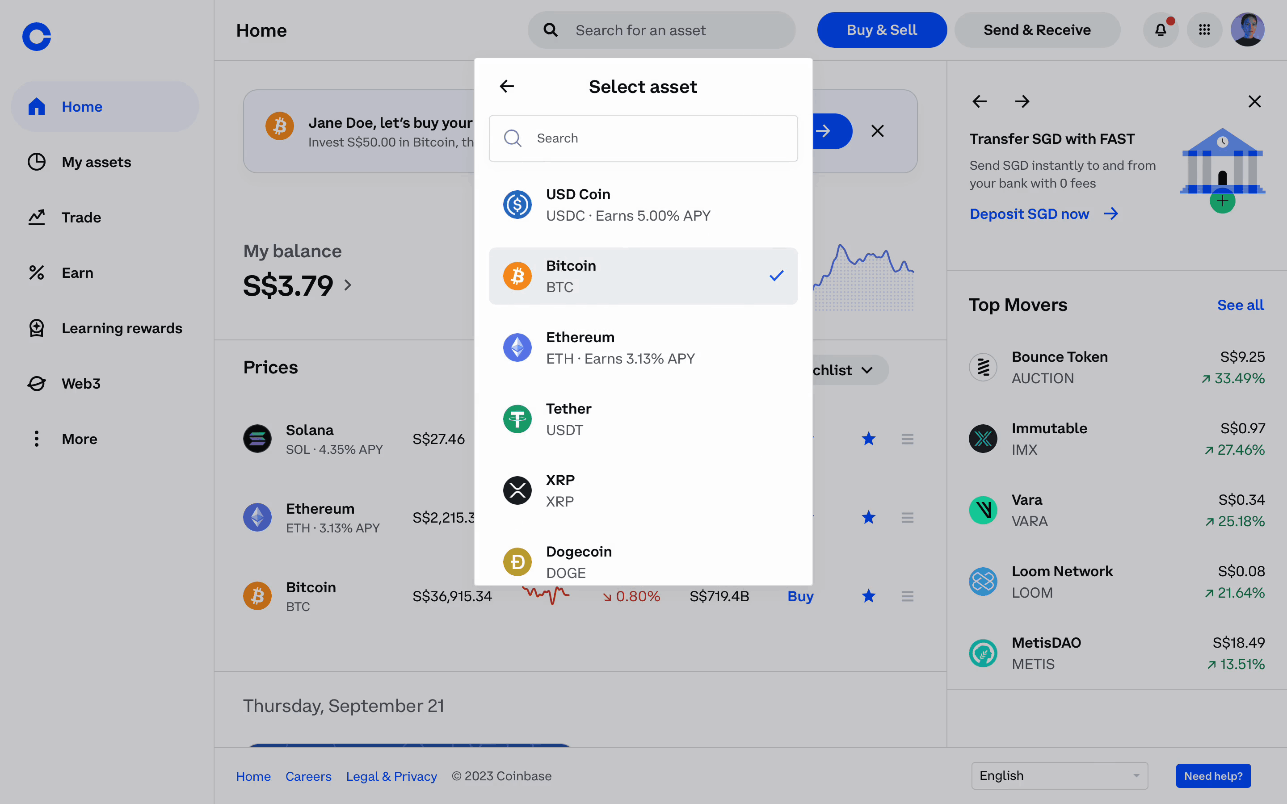Image resolution: width=1287 pixels, height=804 pixels.
Task: Click the Select asset search field
Action: point(643,138)
